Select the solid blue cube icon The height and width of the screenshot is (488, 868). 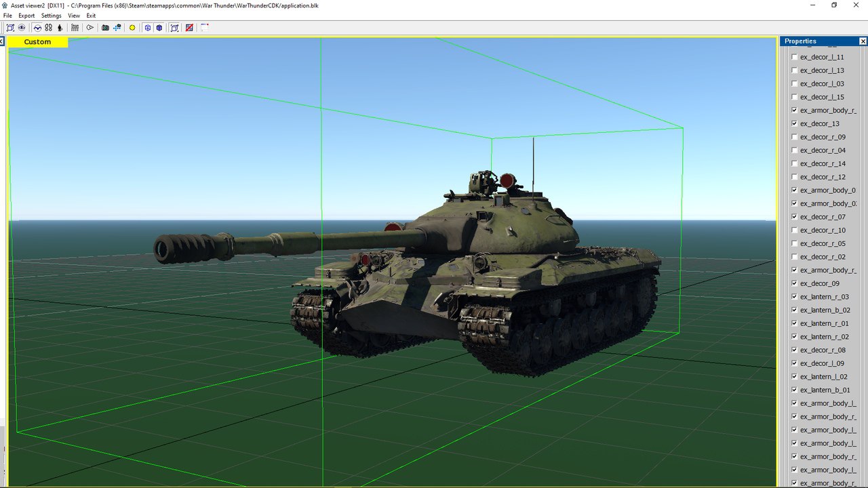click(x=159, y=28)
